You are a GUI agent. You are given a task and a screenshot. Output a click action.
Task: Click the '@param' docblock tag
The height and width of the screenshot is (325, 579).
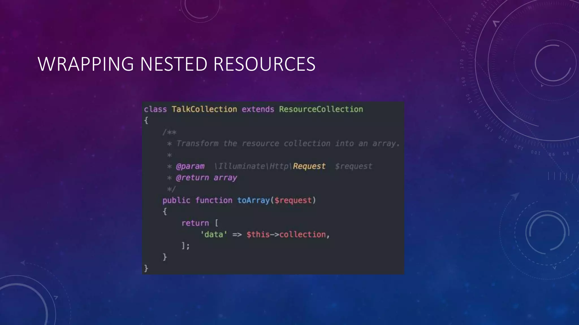190,166
